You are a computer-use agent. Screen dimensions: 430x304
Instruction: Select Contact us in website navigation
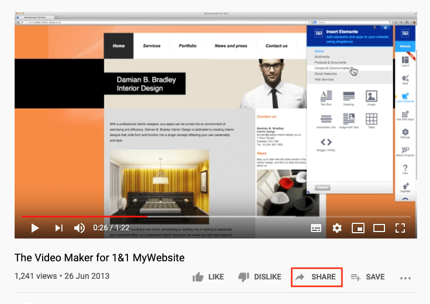point(276,46)
